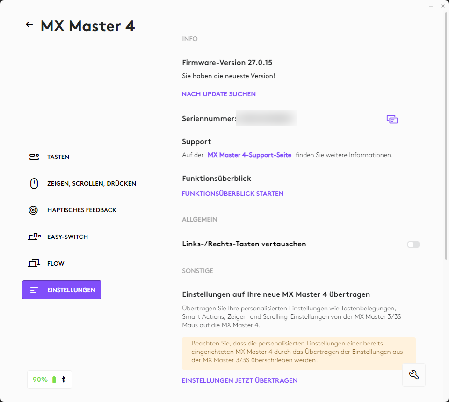Click the Tasten buttons icon in sidebar
Image resolution: width=449 pixels, height=402 pixels.
34,157
